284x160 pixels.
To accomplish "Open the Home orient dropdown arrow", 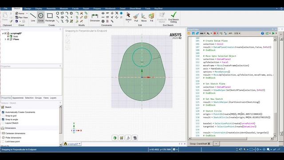I will click(27, 13).
